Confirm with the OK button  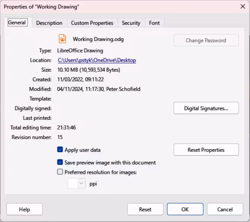185,209
